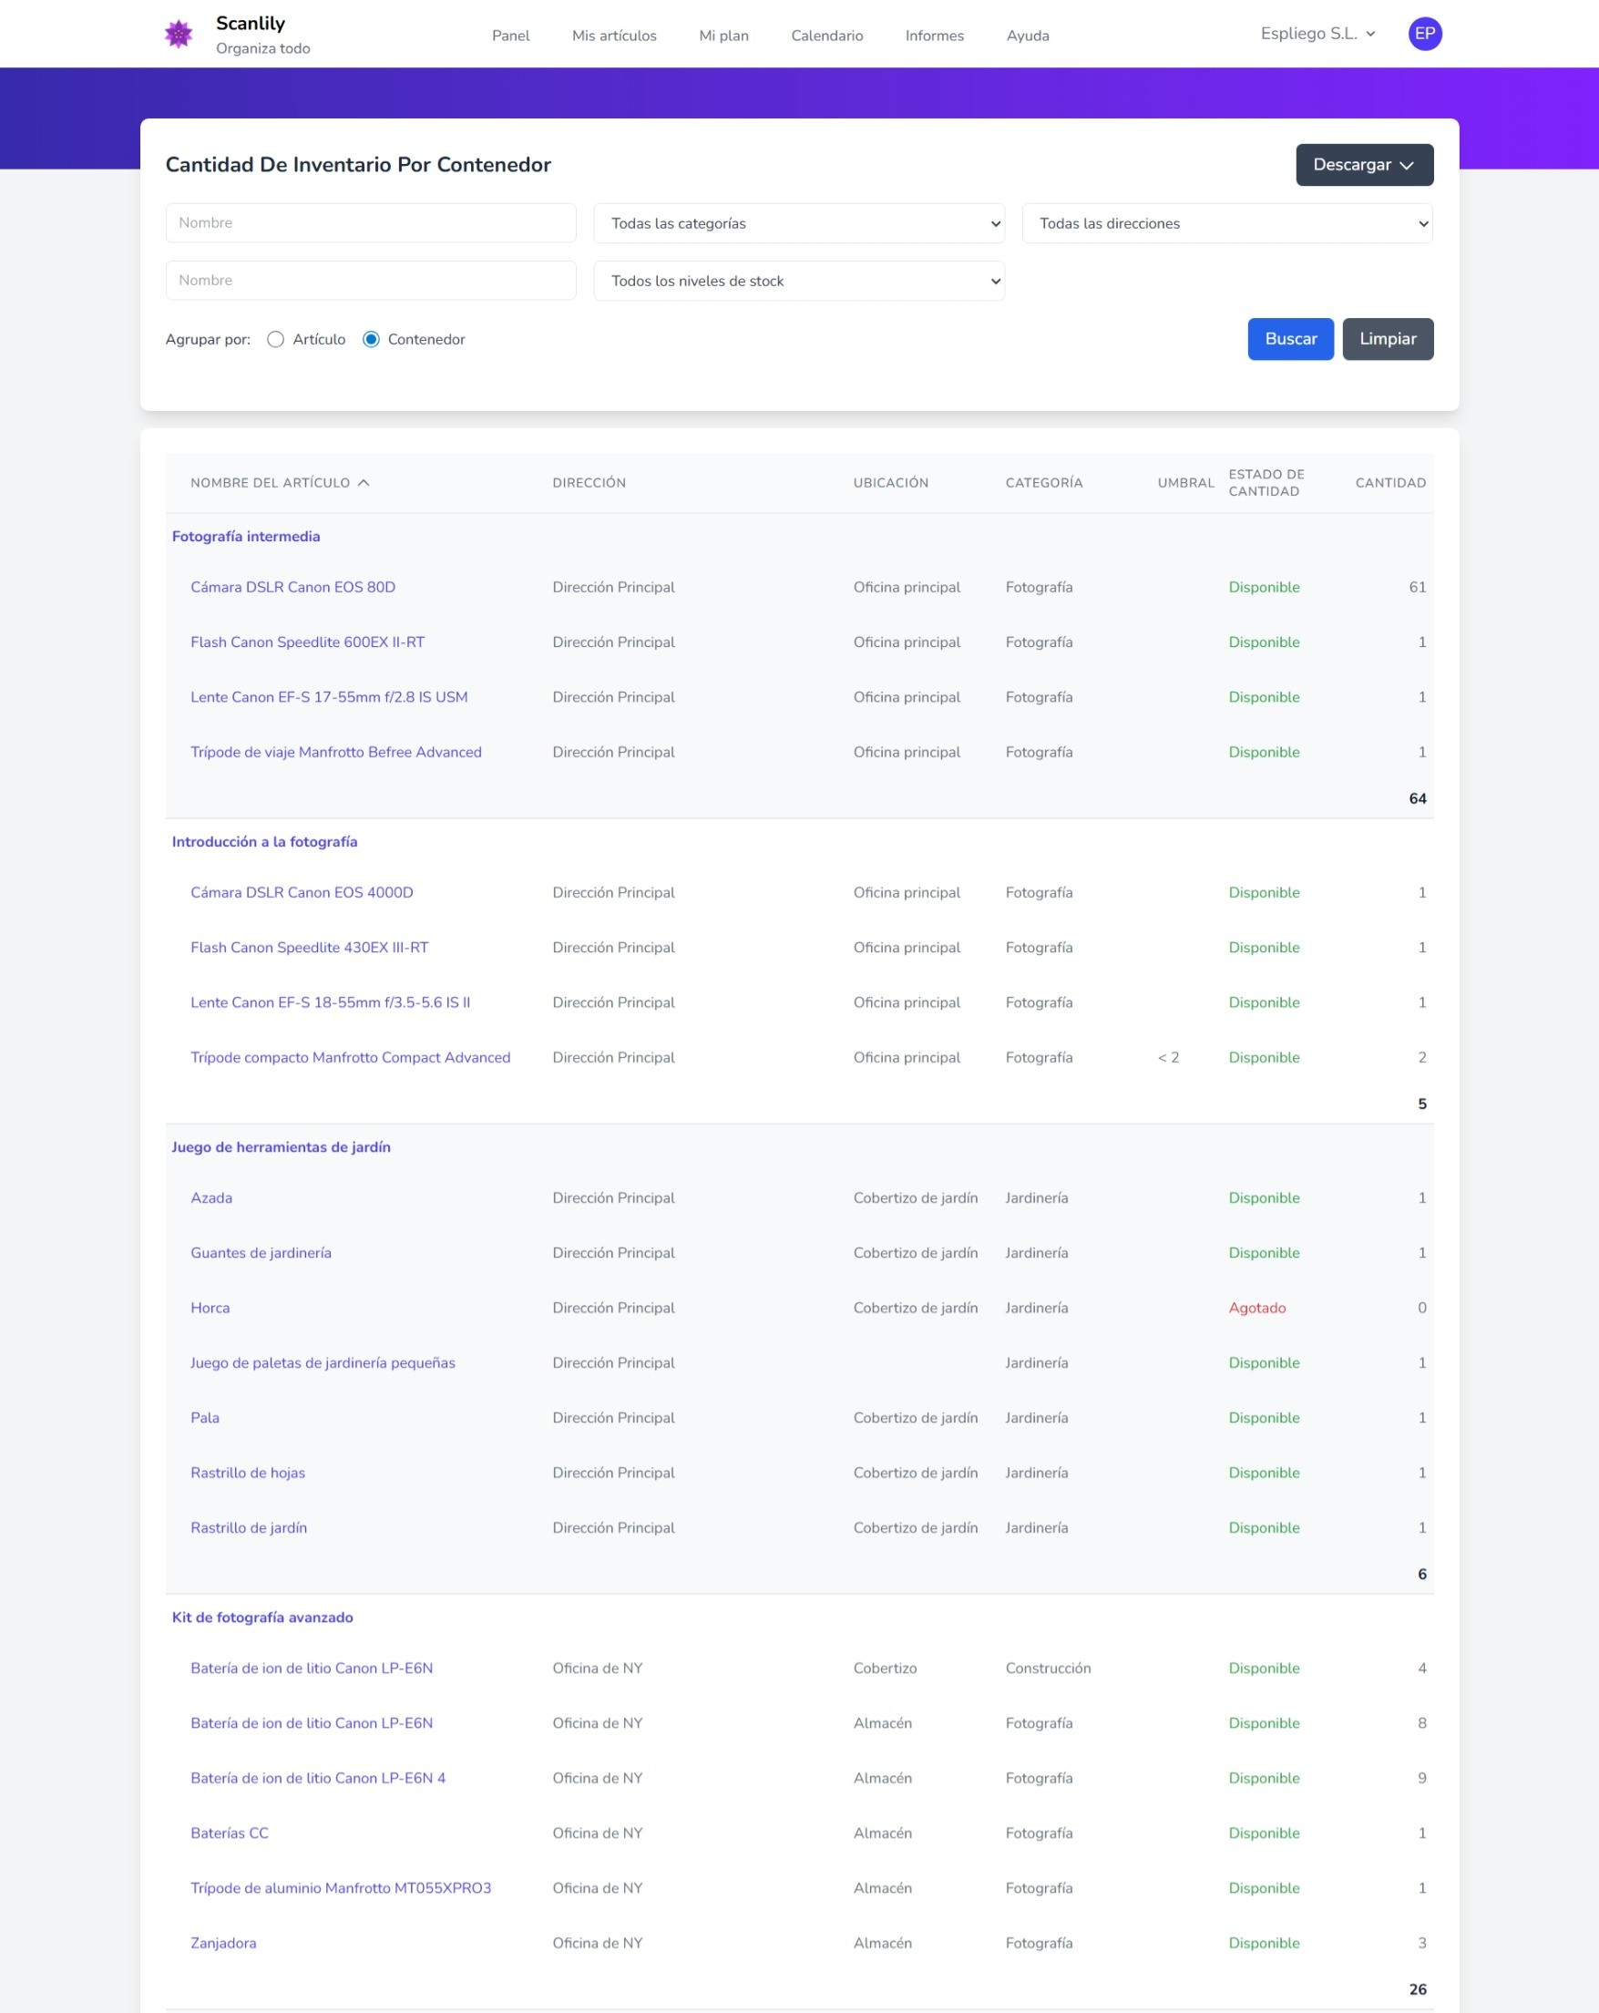The image size is (1599, 2013).
Task: Navigate to the Calendario page
Action: [x=826, y=36]
